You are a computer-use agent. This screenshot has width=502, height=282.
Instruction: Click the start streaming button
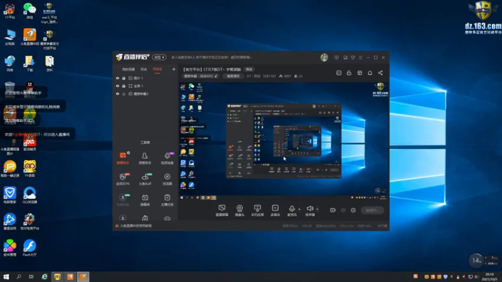[372, 210]
